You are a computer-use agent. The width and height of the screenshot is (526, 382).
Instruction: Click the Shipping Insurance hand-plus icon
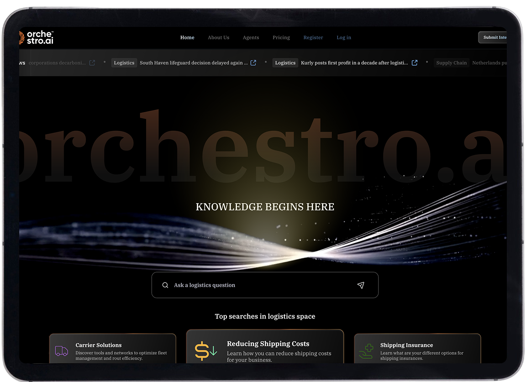[x=366, y=351]
